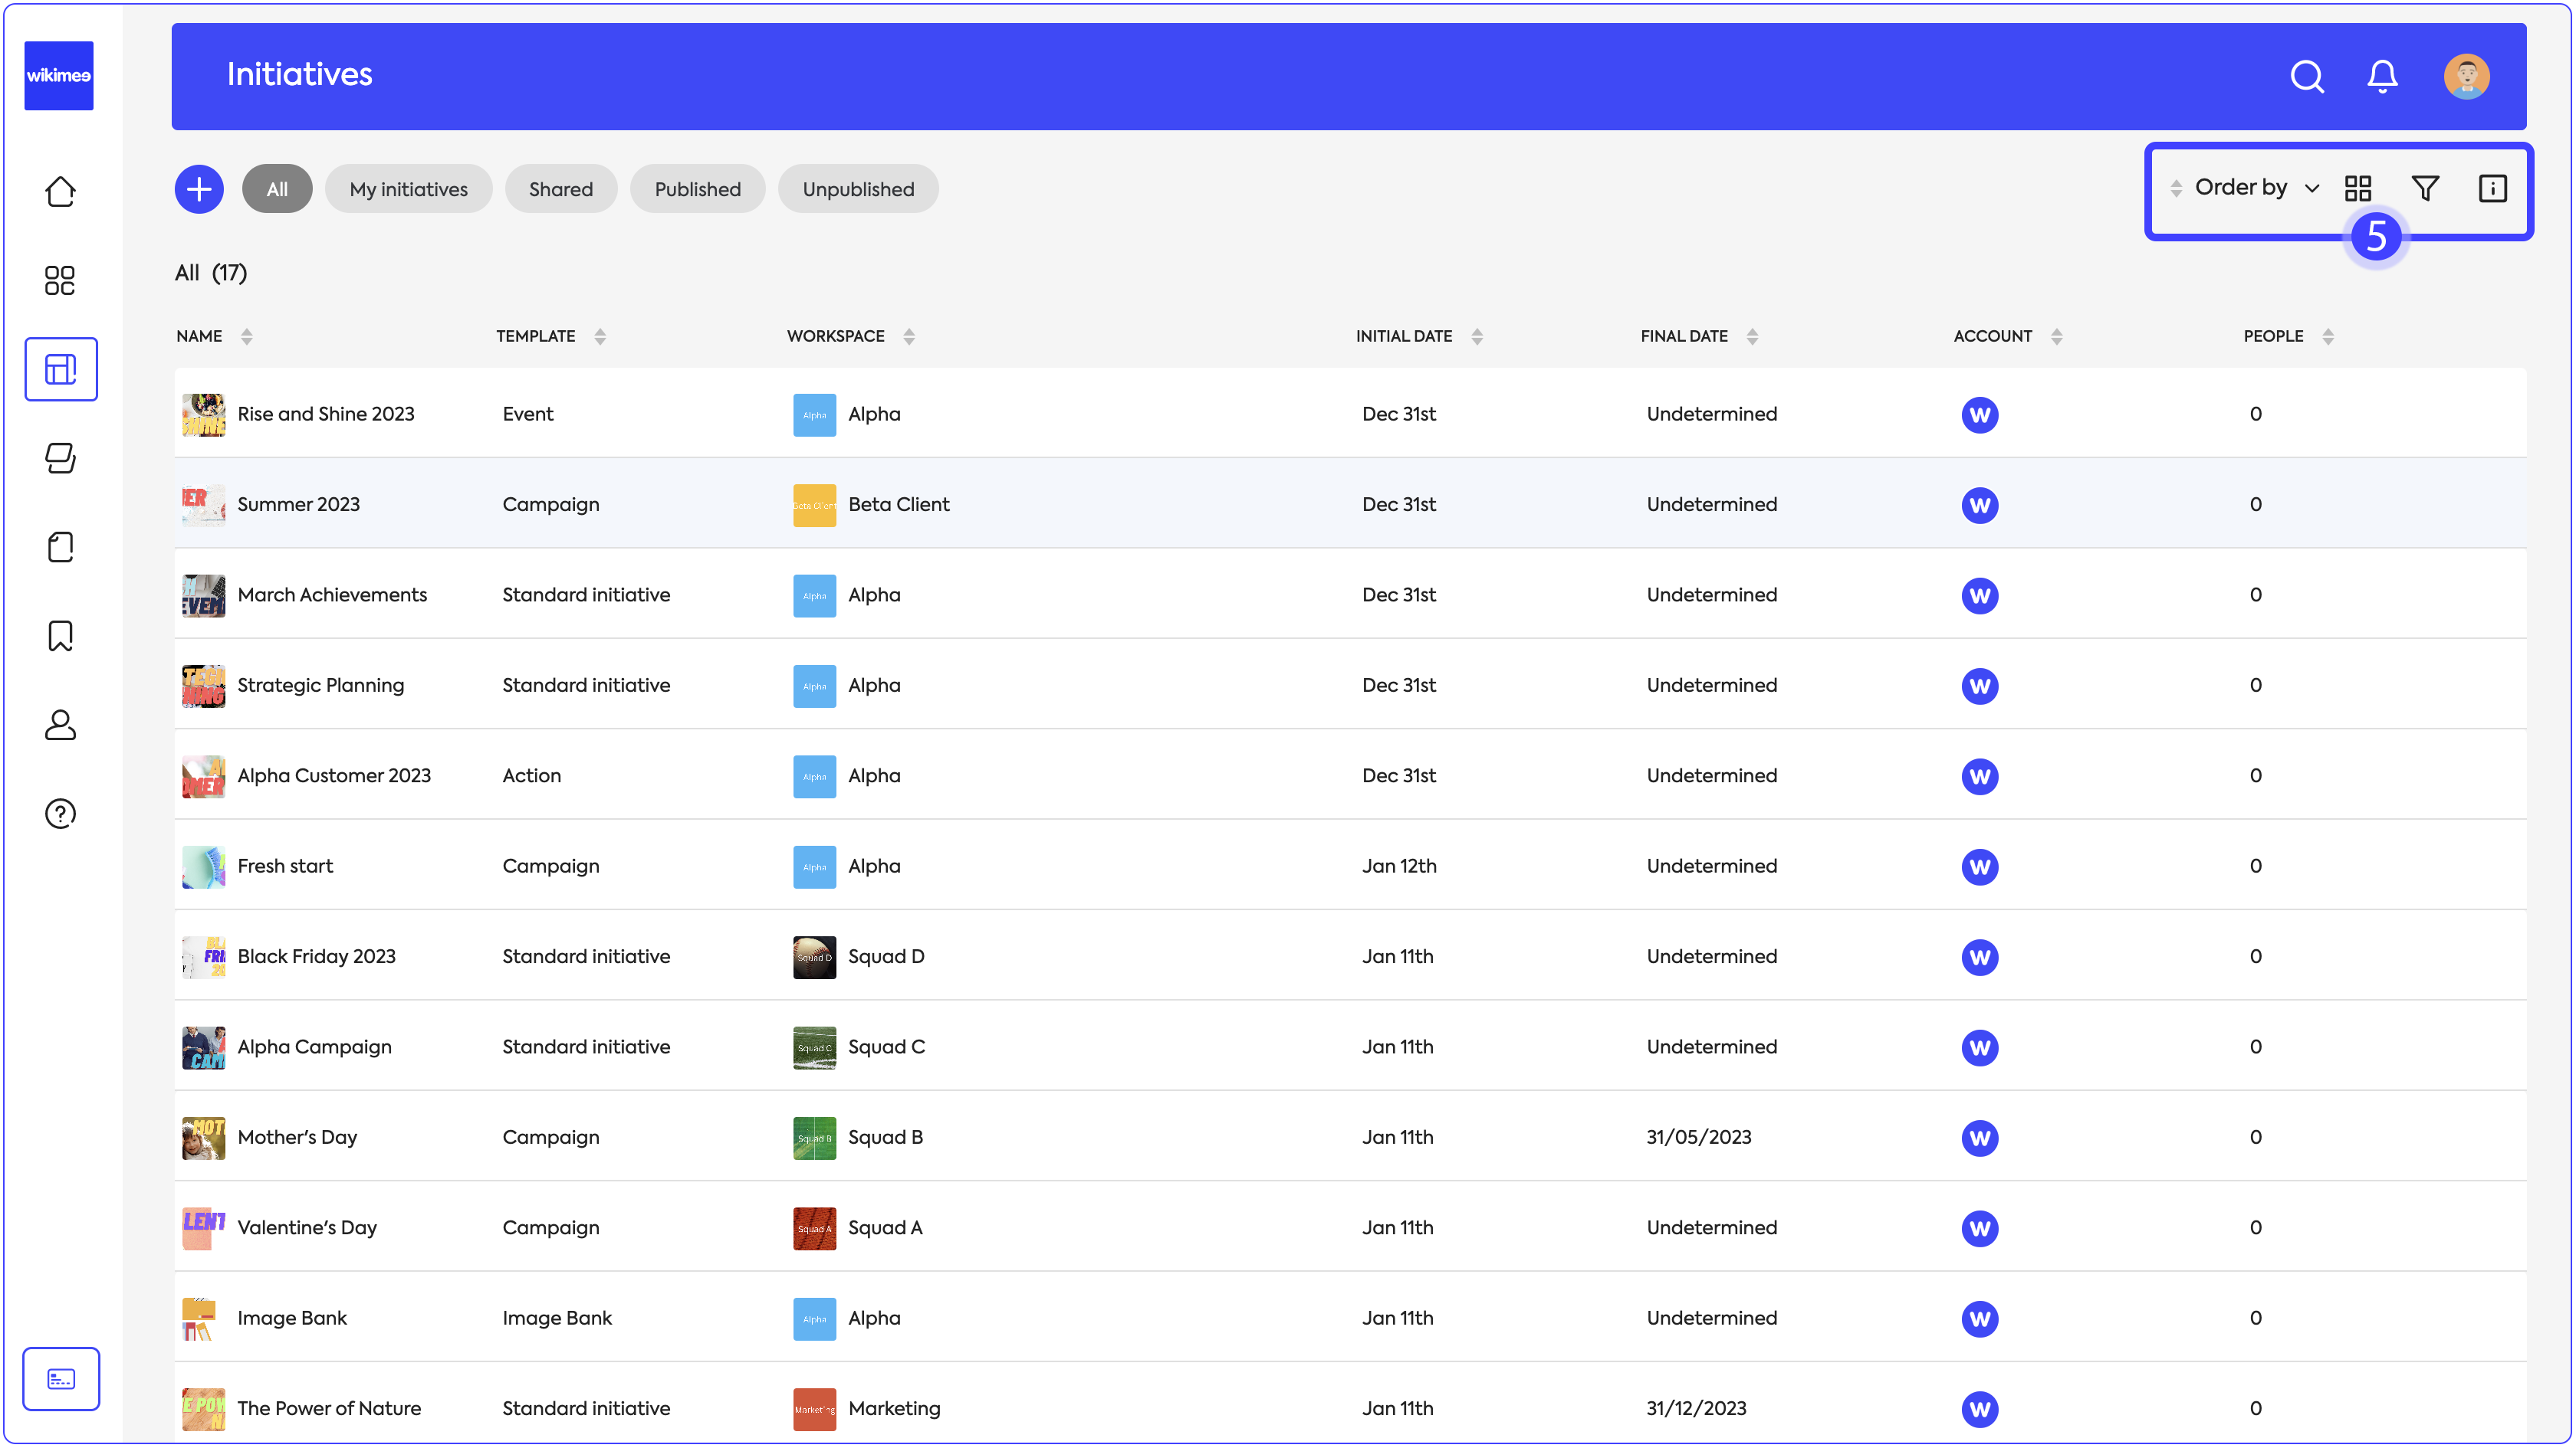The height and width of the screenshot is (1448, 2576).
Task: Select the Unpublished filter tab
Action: [x=857, y=189]
